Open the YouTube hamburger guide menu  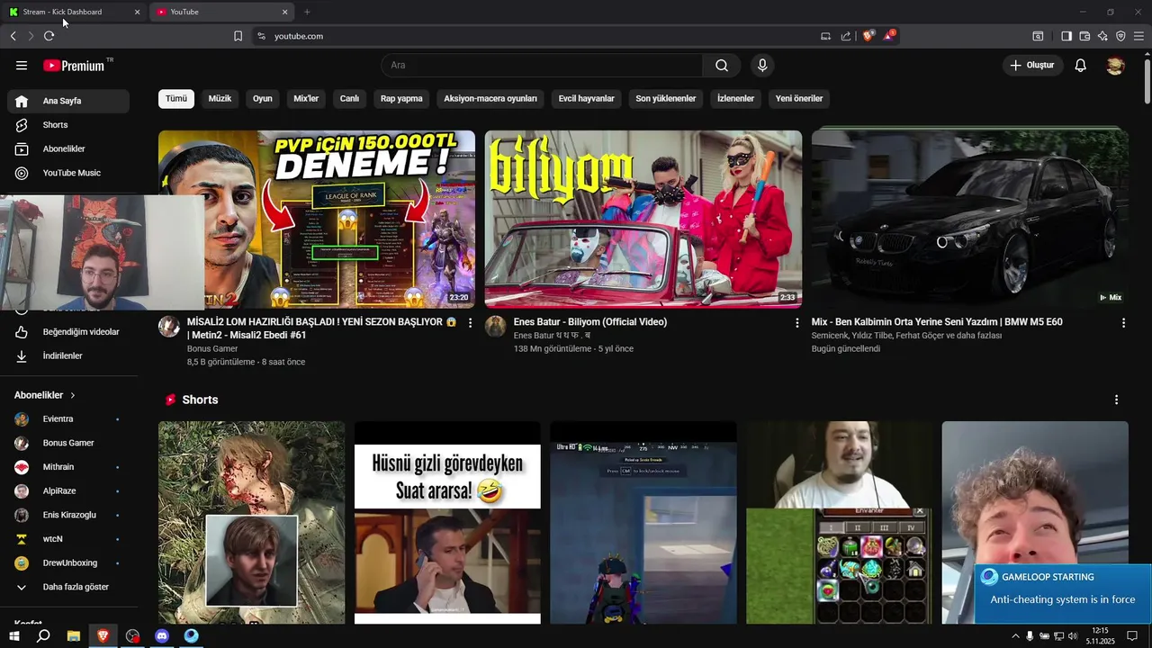coord(22,65)
